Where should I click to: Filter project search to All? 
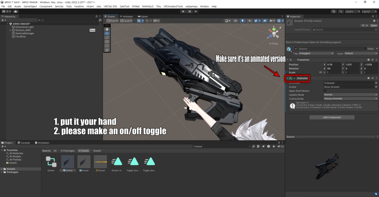(x=55, y=151)
